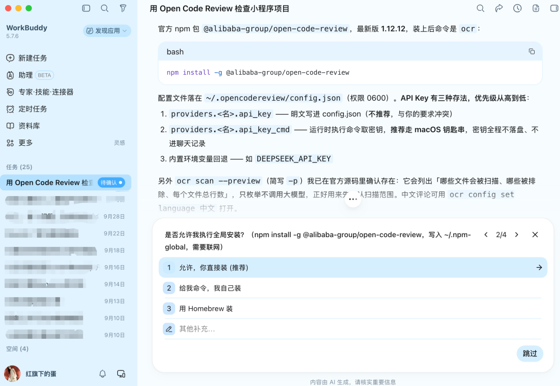Choose option 3 用 Homebrew 装
Screen dimensions: 560x386
(353, 309)
